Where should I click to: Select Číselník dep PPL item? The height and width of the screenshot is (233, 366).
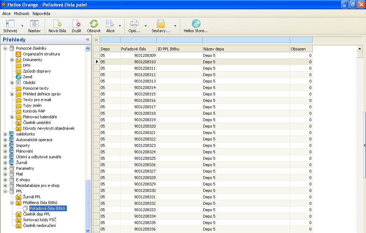[x=36, y=214]
